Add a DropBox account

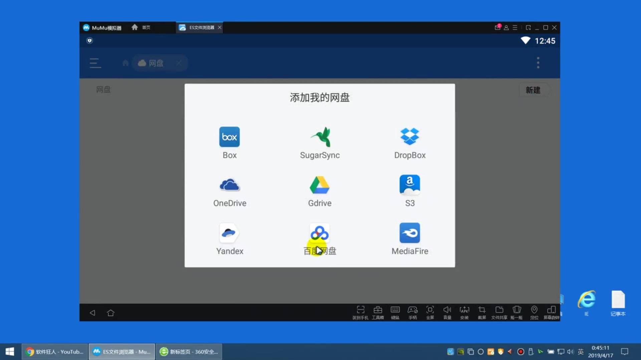click(x=410, y=143)
